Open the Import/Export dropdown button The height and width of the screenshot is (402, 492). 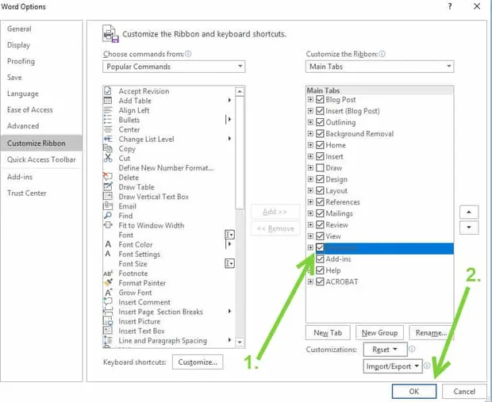393,366
